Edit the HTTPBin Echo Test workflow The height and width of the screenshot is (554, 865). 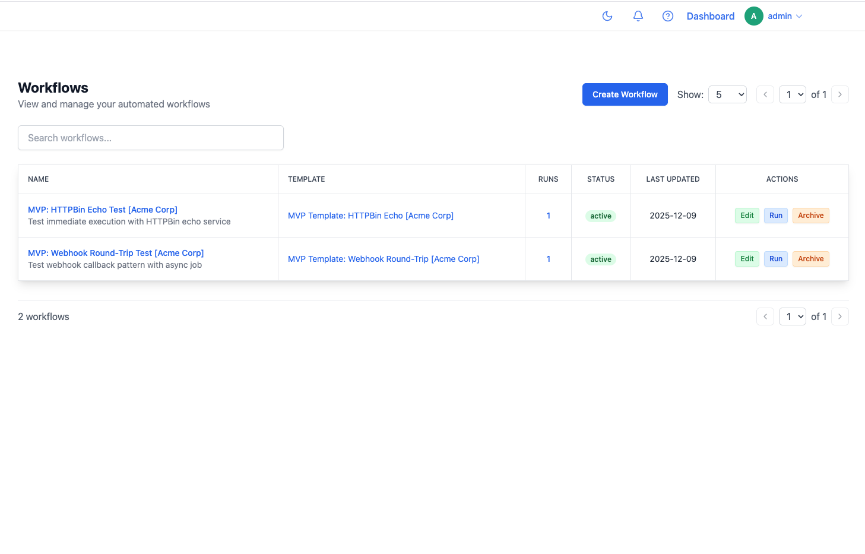[x=747, y=216]
